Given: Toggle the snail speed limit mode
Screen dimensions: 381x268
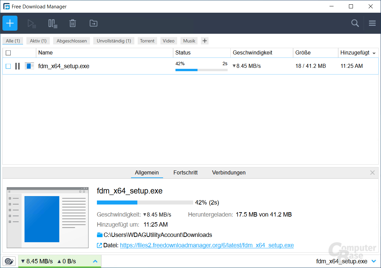Looking at the screenshot, I should click(9, 261).
